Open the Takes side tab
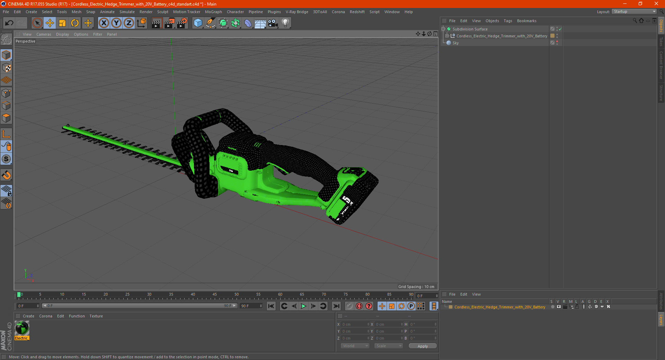The width and height of the screenshot is (665, 360). [661, 42]
